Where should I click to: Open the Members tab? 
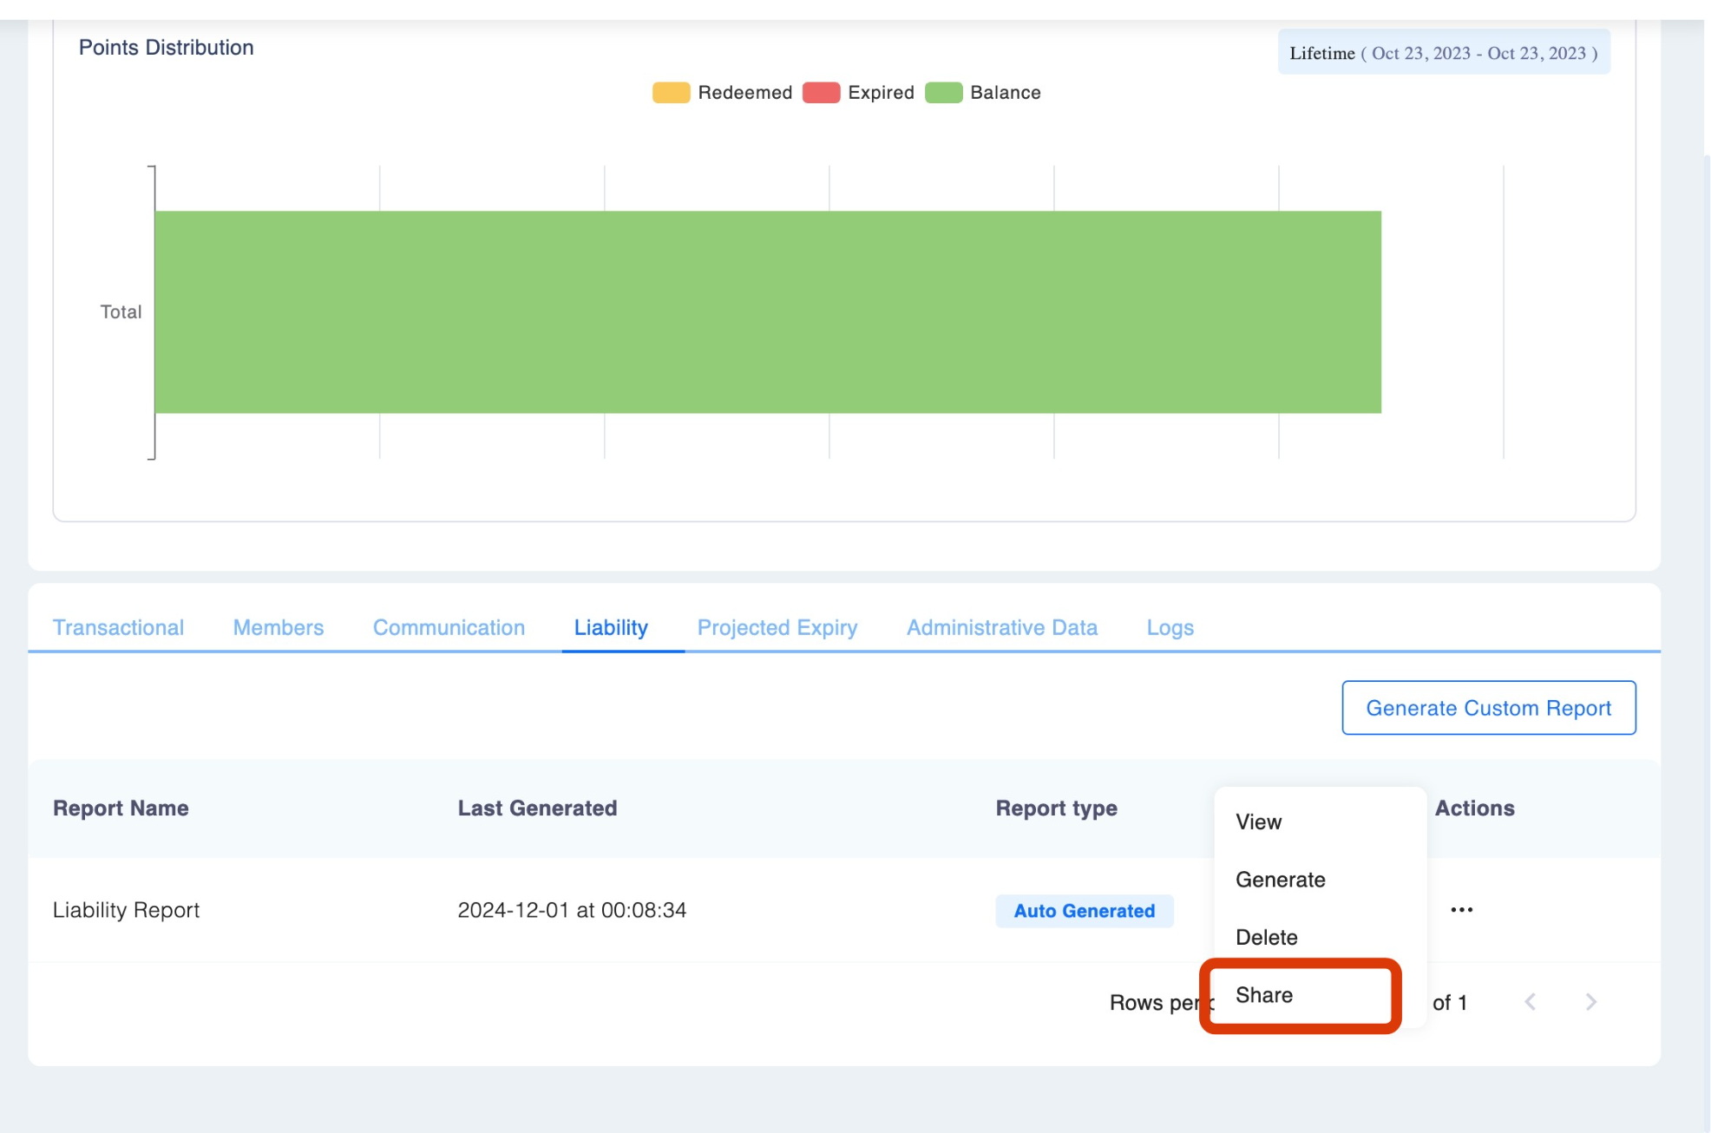point(278,627)
